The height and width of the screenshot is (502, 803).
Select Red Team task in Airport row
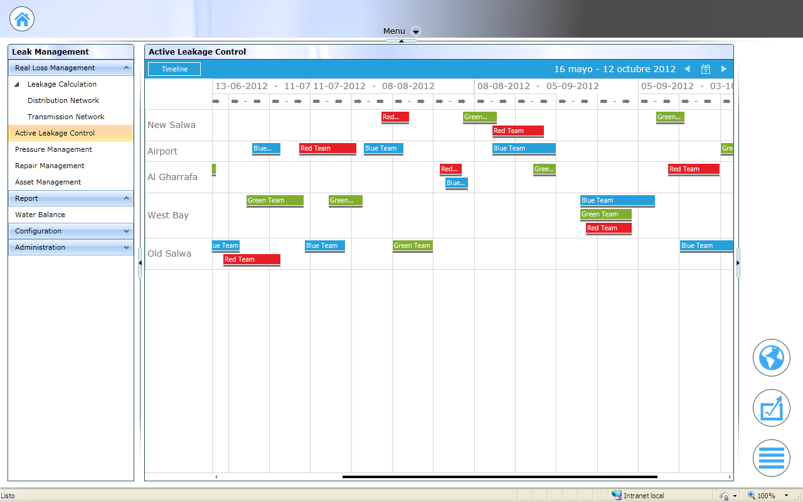point(327,149)
